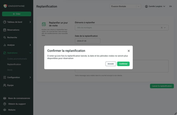Select Replanification in the sidebar
177x115 pixels.
14,64
